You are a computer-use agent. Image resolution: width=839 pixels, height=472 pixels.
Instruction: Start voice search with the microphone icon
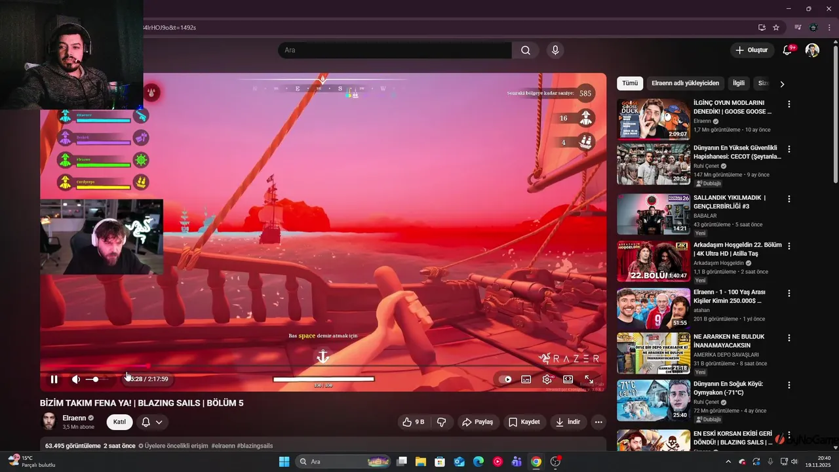pos(555,50)
